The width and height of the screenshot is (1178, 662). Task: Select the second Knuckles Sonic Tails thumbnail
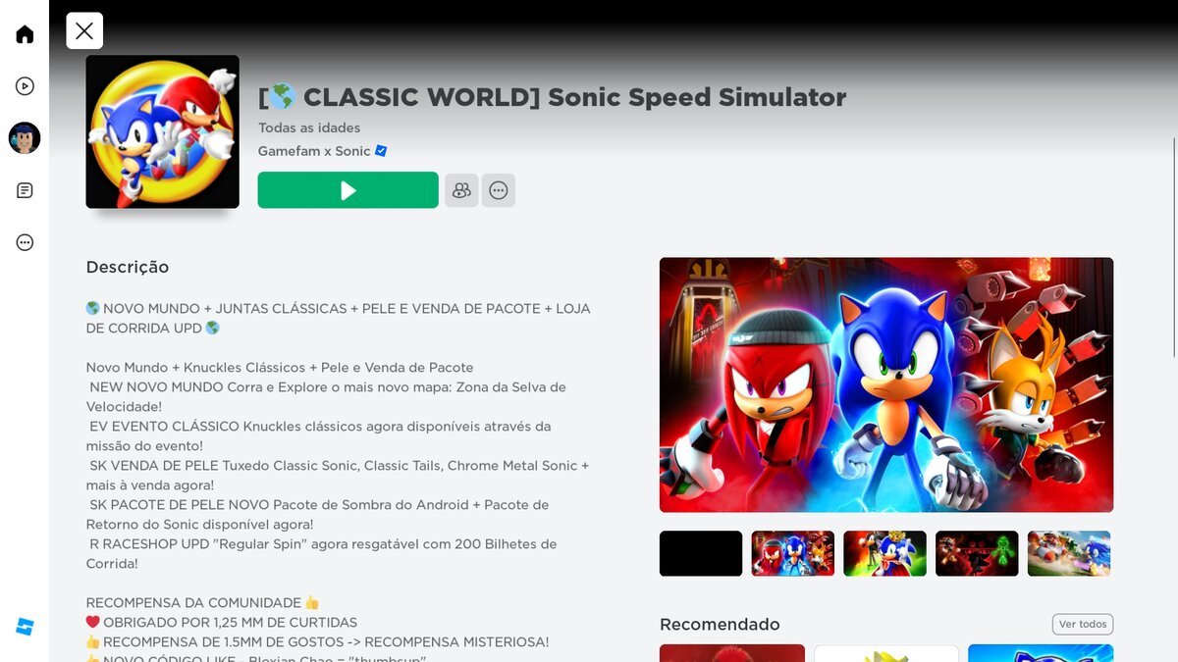click(x=793, y=553)
